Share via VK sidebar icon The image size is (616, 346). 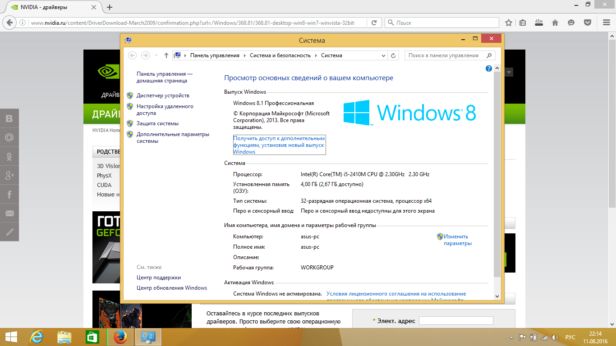click(9, 118)
